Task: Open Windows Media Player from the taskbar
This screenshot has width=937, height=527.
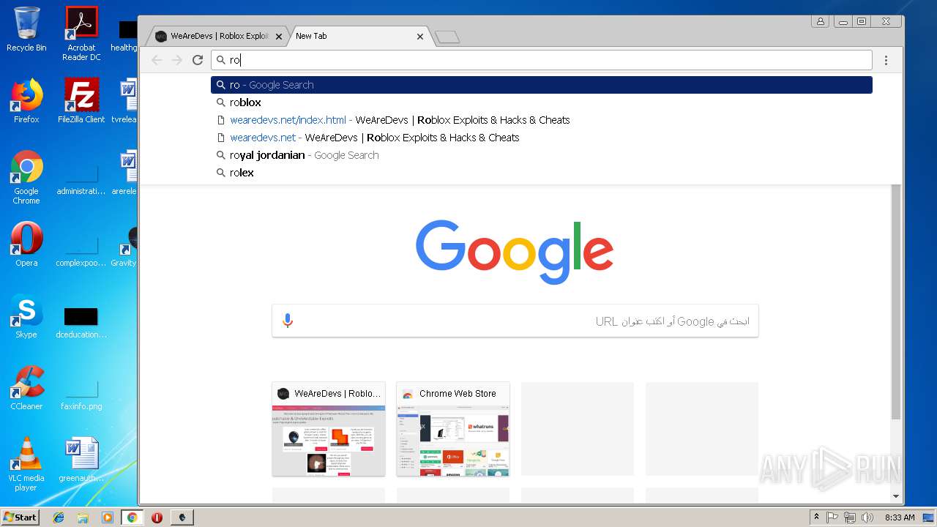Action: coord(108,517)
